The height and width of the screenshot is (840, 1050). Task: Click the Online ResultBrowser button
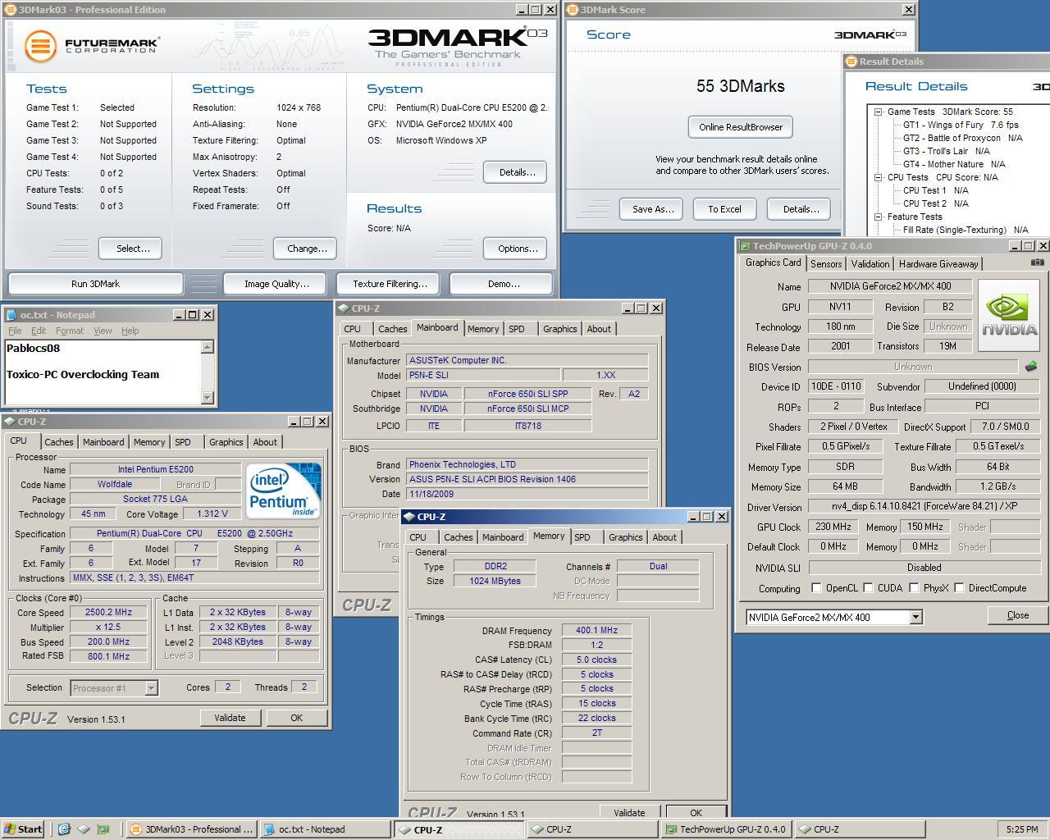[741, 127]
